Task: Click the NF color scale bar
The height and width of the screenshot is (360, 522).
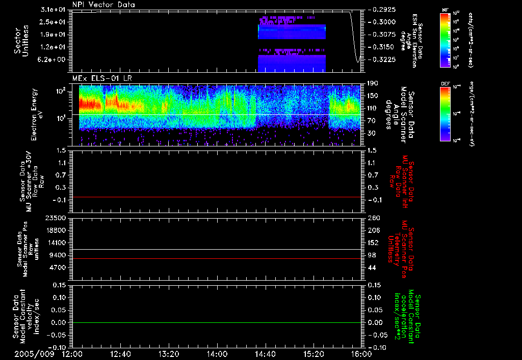Action: click(445, 40)
